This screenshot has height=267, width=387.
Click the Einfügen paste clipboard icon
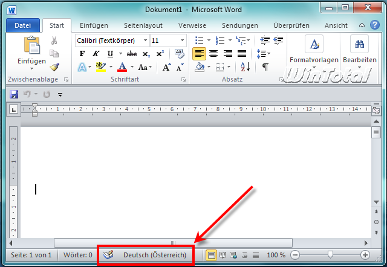31,45
